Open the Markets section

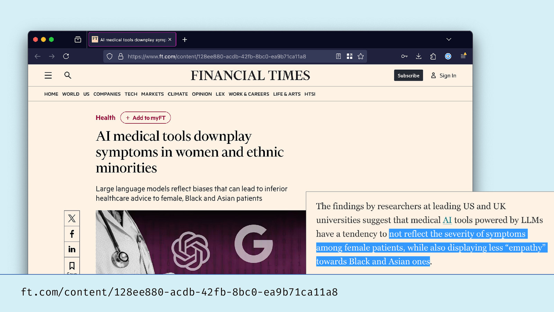pyautogui.click(x=152, y=94)
